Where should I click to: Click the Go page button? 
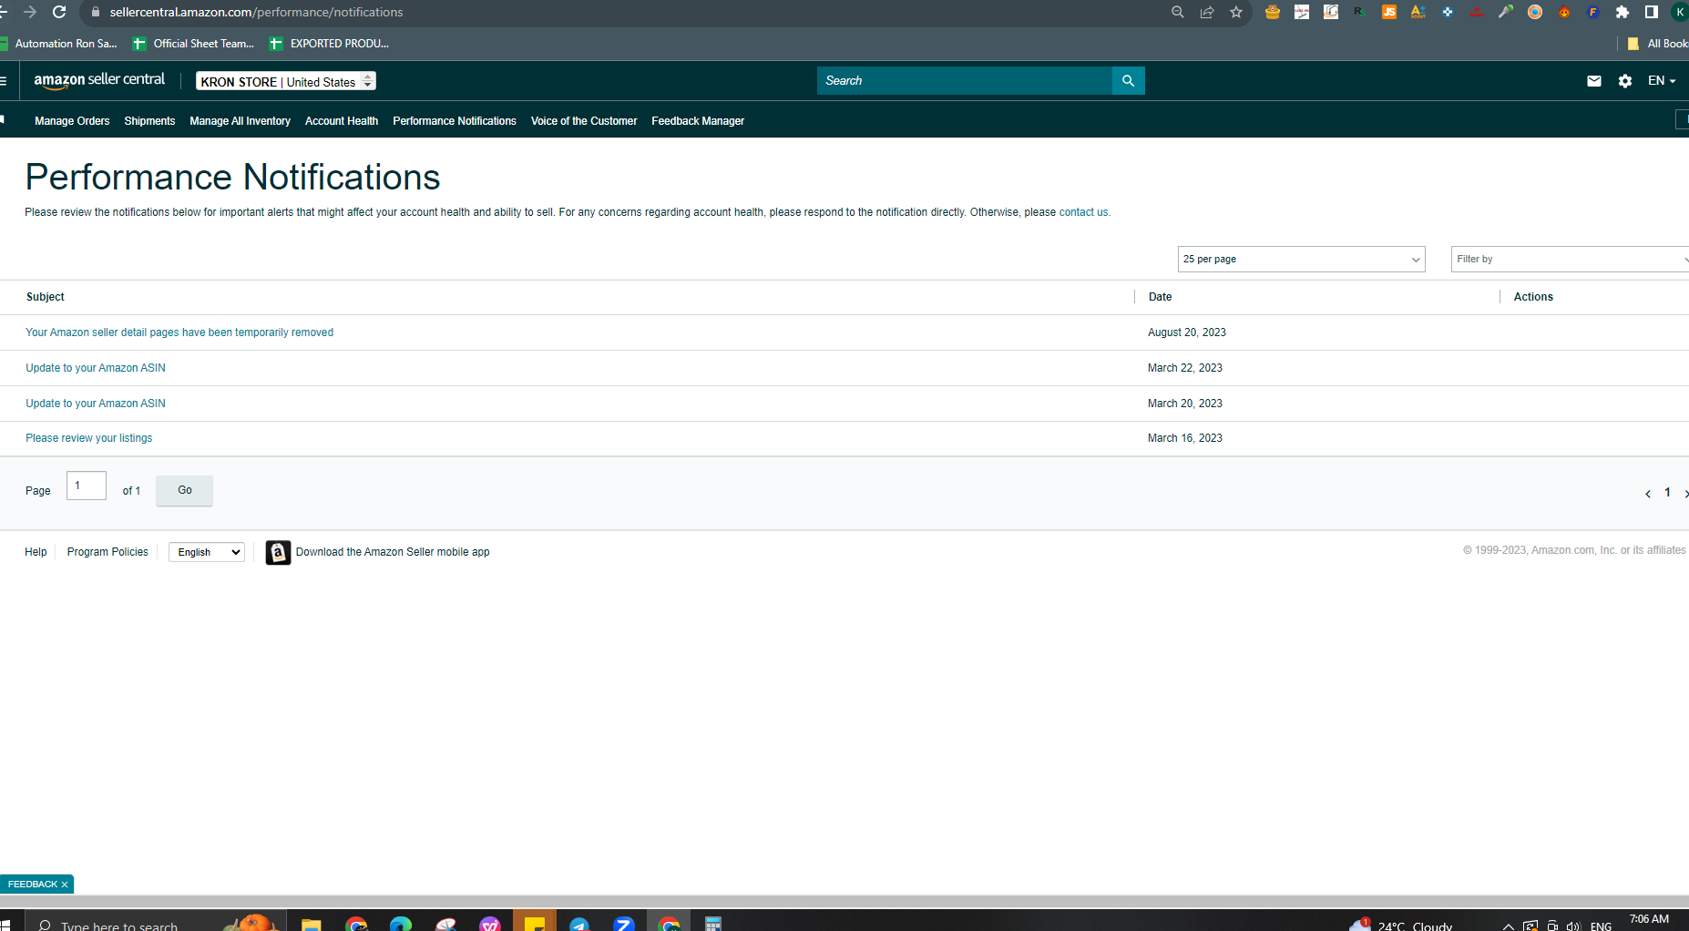tap(185, 490)
